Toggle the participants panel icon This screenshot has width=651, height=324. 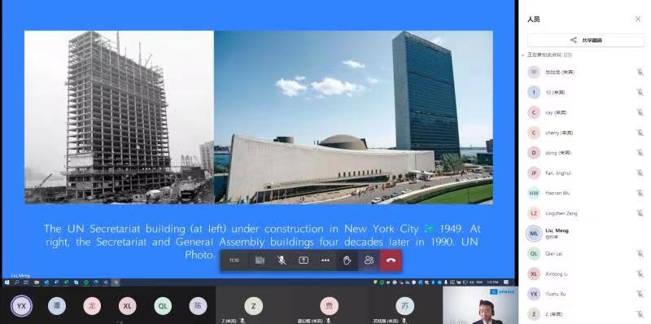pyautogui.click(x=369, y=261)
